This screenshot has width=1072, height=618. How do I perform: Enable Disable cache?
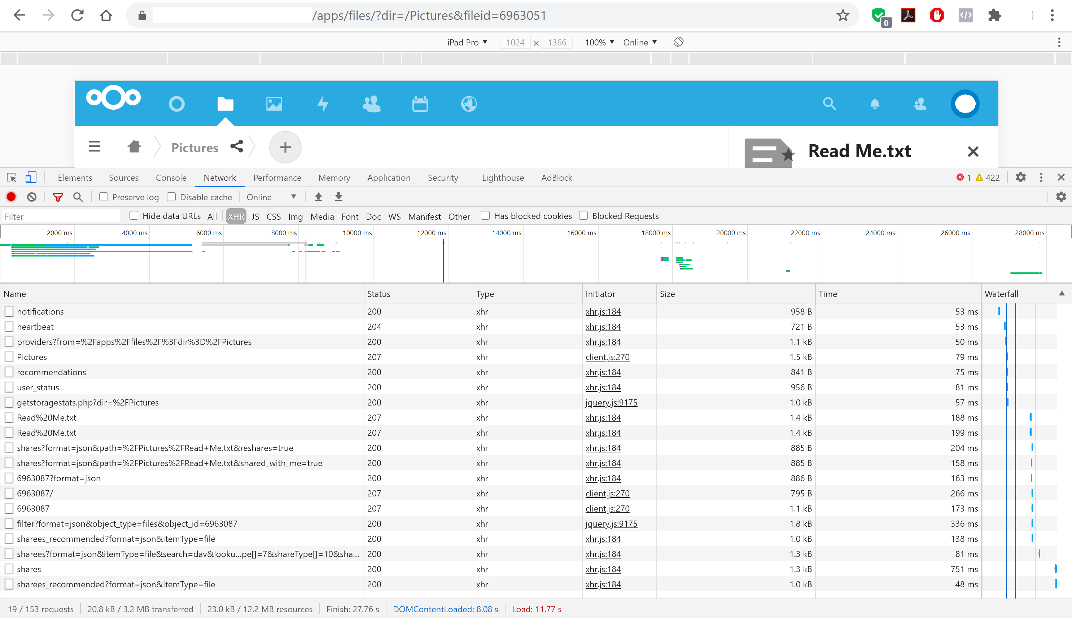[x=171, y=197]
